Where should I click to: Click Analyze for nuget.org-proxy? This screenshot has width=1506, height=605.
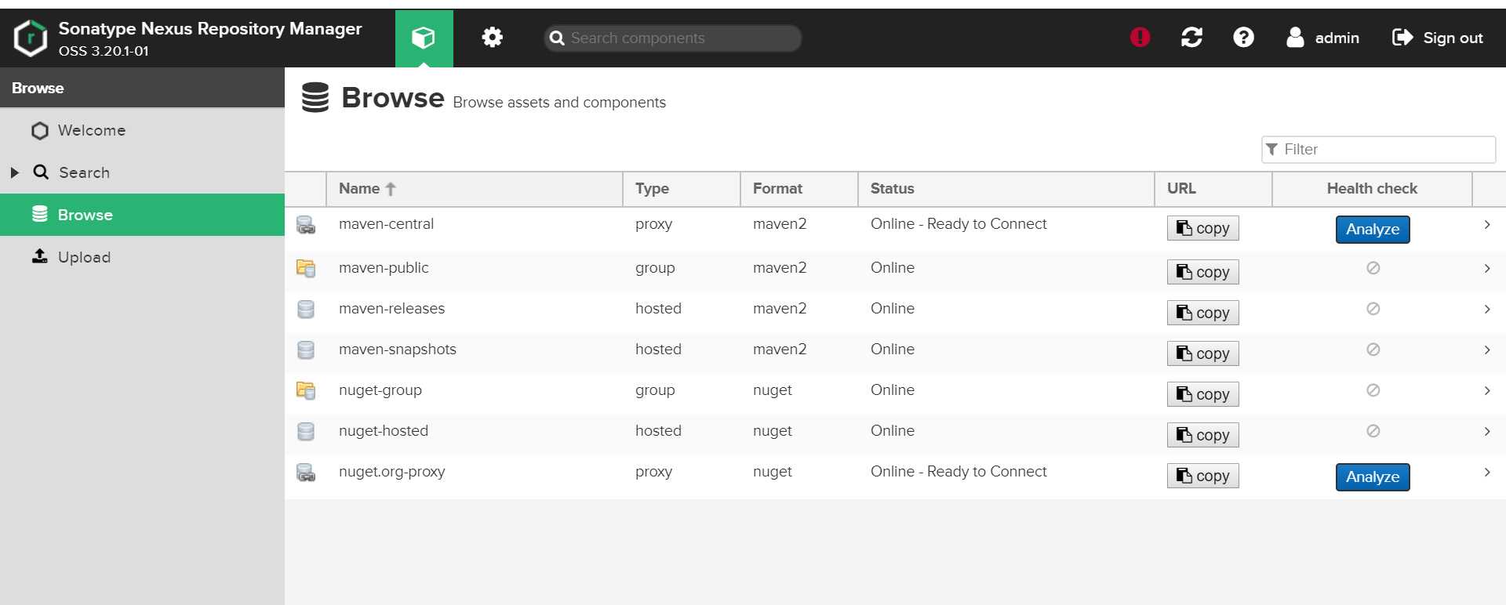[x=1373, y=477]
